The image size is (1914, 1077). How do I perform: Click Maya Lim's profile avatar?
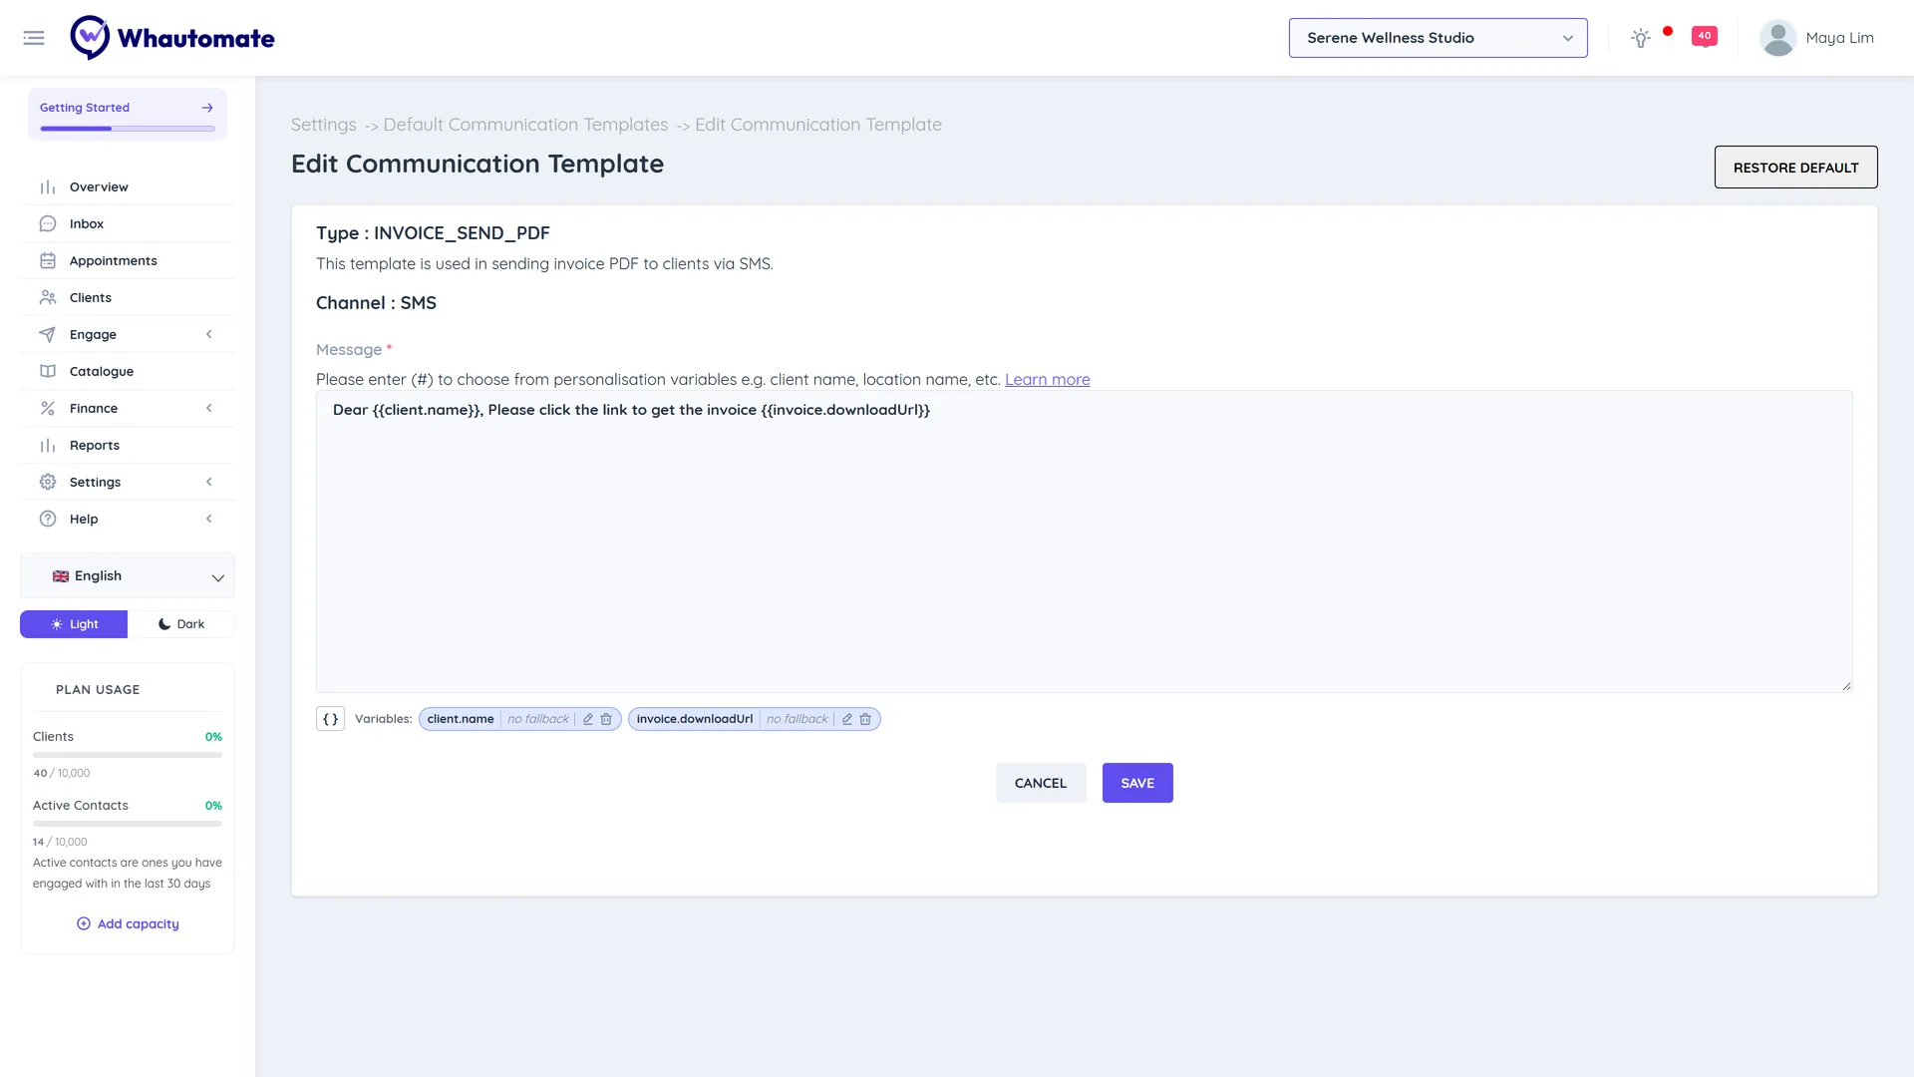pos(1777,38)
